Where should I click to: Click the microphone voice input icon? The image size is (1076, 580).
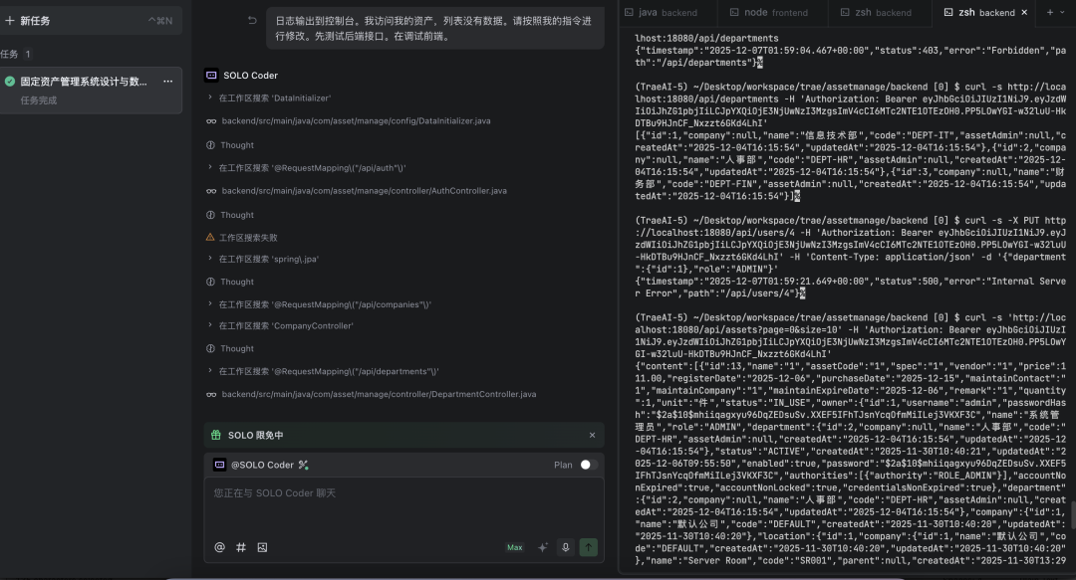click(566, 547)
